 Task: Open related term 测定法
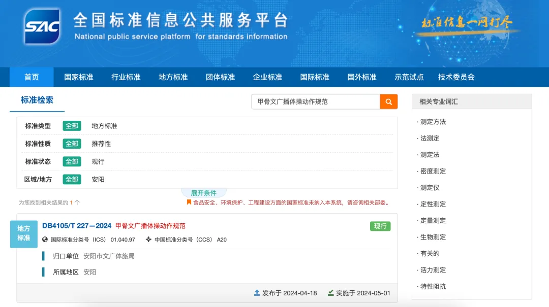430,155
